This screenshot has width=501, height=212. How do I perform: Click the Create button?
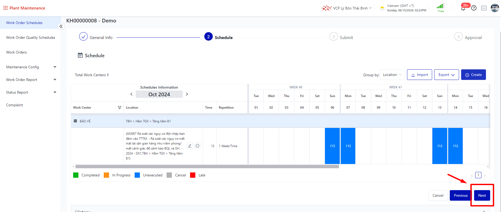[x=473, y=75]
